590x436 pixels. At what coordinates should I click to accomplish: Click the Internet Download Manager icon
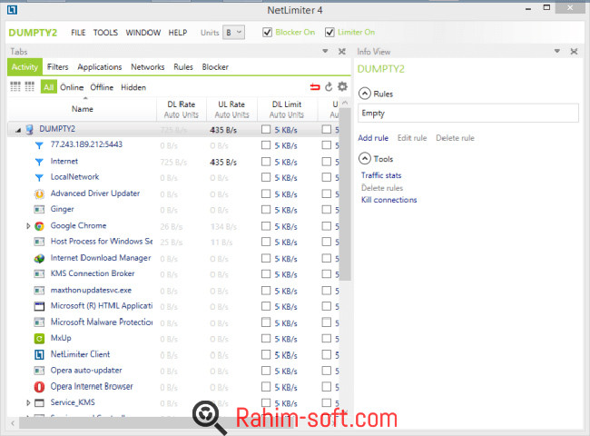[39, 258]
